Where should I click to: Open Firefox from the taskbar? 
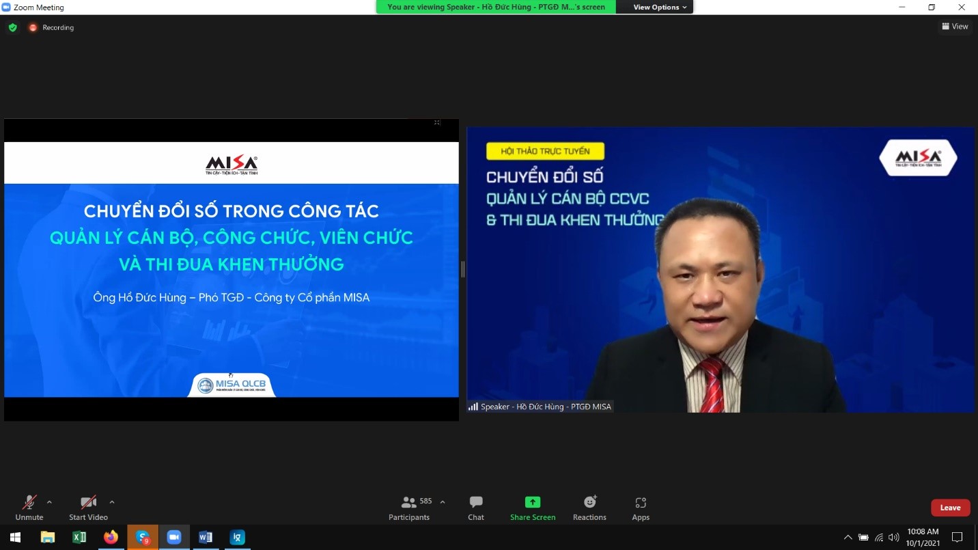coord(111,537)
